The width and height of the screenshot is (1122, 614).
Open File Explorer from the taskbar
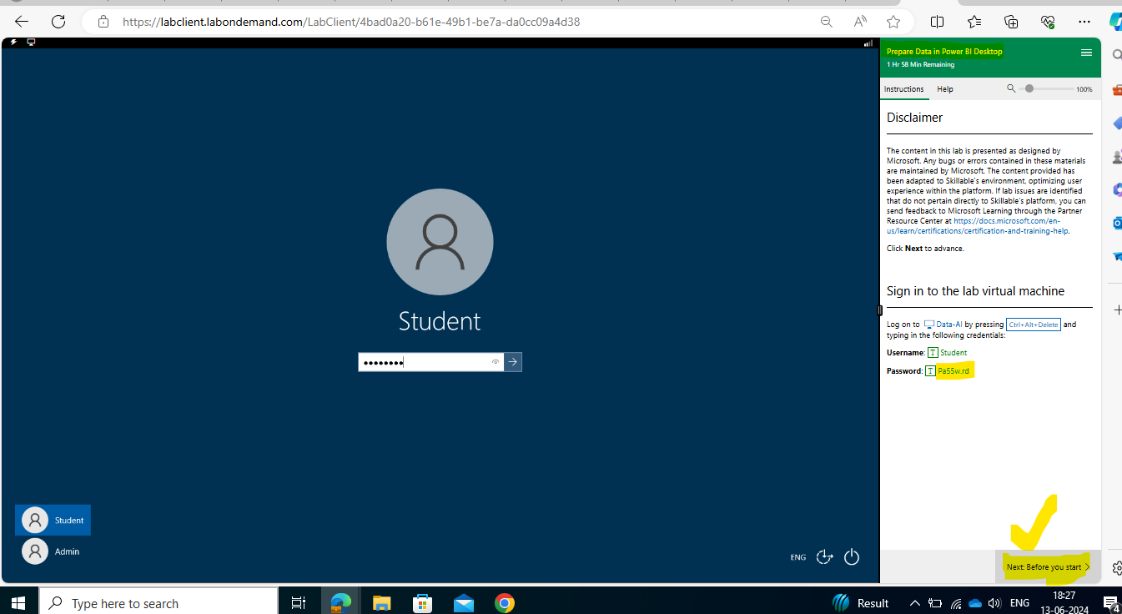[x=381, y=602]
